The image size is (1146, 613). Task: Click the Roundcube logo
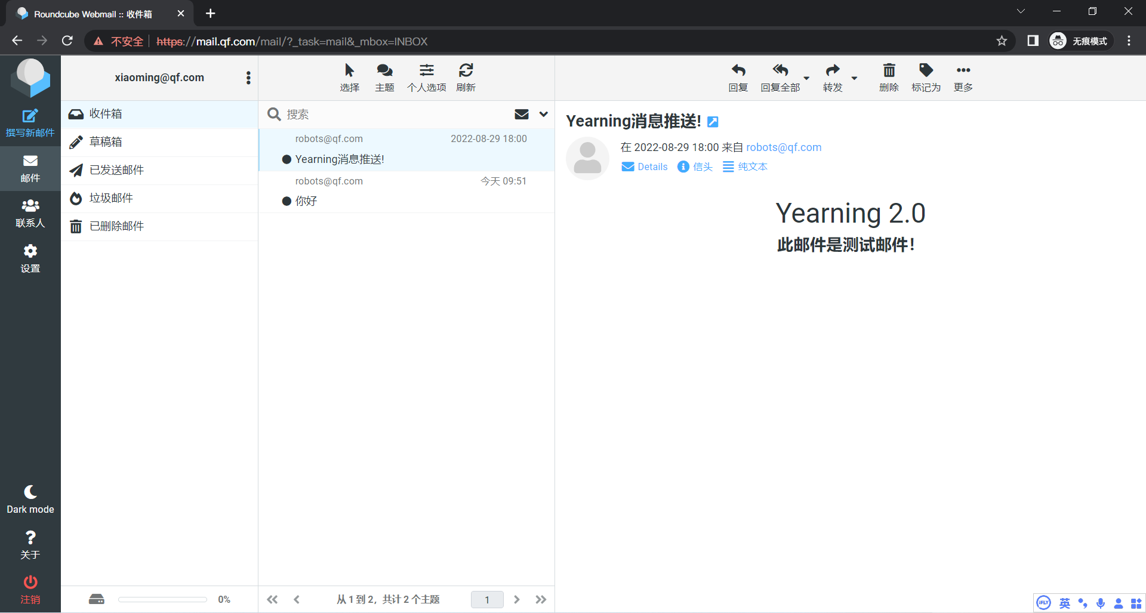tap(30, 78)
